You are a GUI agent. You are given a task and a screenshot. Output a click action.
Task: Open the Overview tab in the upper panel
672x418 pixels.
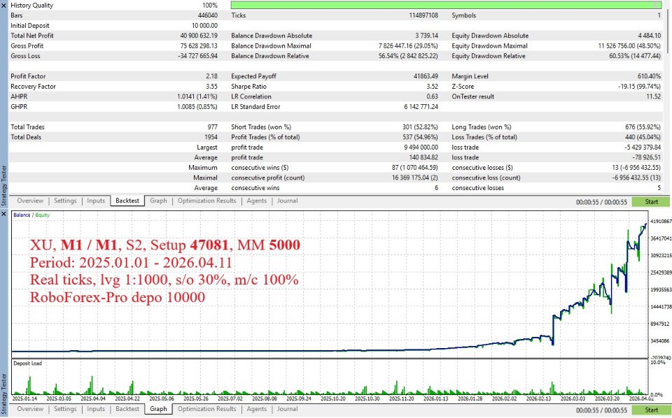(30, 201)
